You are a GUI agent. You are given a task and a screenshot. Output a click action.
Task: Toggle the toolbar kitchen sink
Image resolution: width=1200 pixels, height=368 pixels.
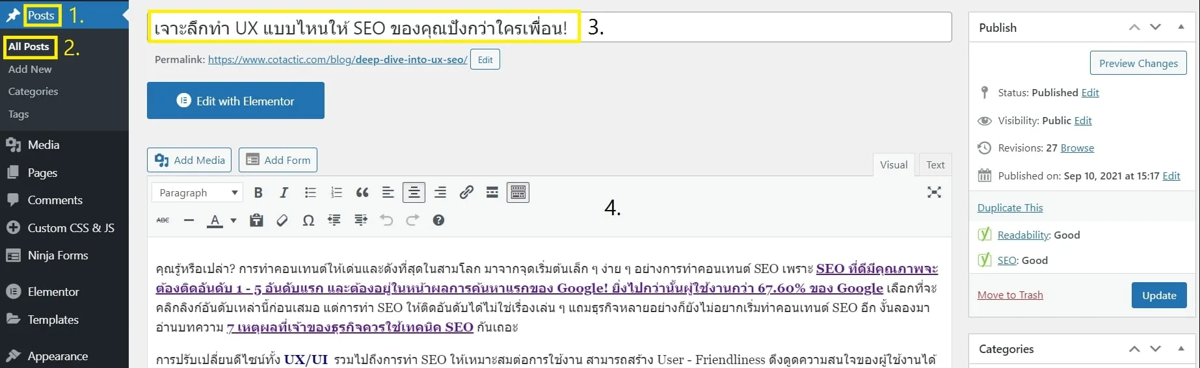[518, 192]
